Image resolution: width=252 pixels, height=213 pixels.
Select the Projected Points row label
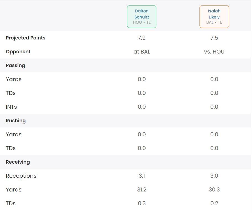point(25,38)
